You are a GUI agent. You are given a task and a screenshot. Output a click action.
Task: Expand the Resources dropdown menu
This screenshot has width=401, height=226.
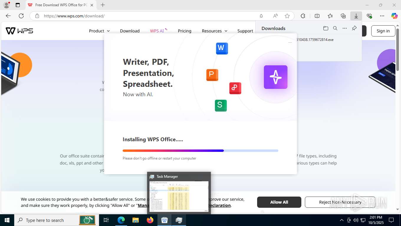coord(215,31)
